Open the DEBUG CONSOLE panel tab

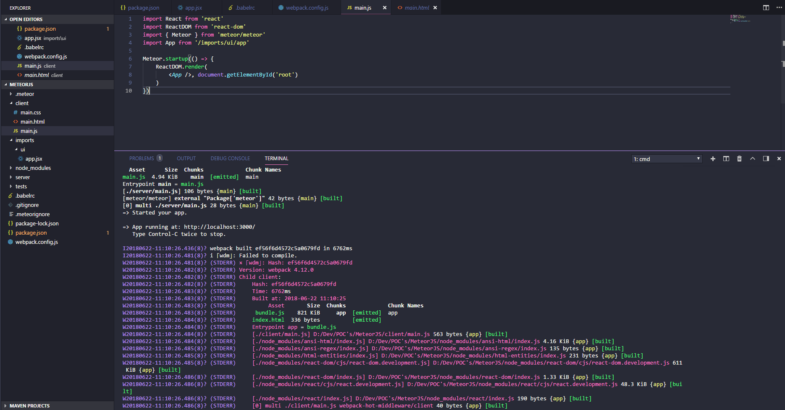pos(230,159)
